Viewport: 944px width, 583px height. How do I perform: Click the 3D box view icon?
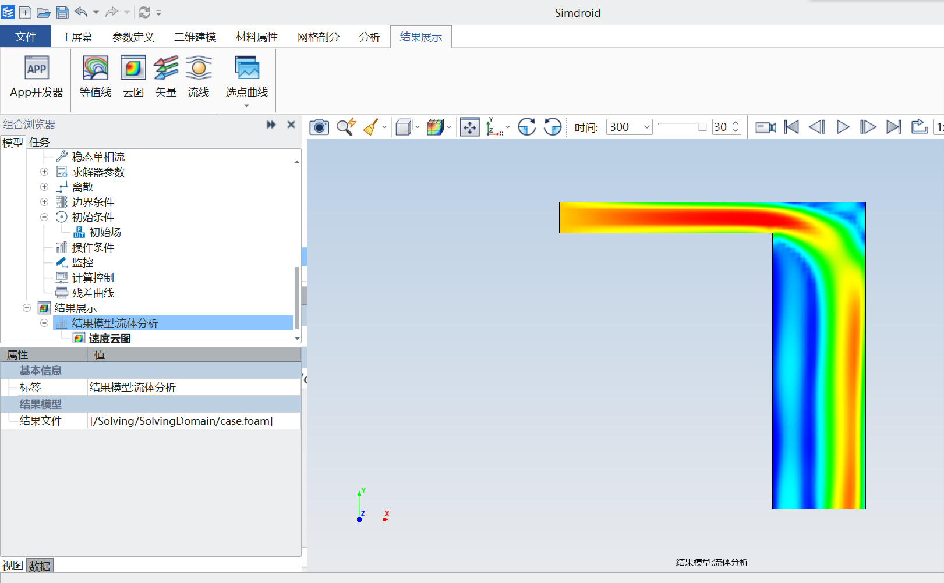tap(404, 127)
